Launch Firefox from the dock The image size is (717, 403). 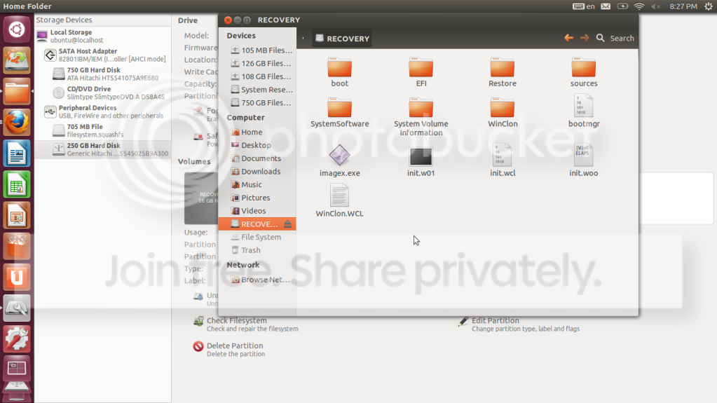[16, 122]
